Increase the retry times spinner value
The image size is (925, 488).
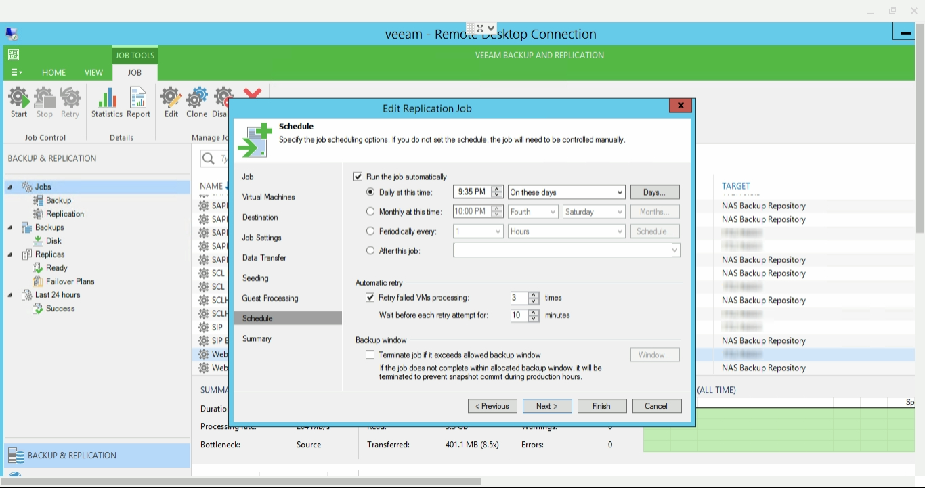[534, 294]
